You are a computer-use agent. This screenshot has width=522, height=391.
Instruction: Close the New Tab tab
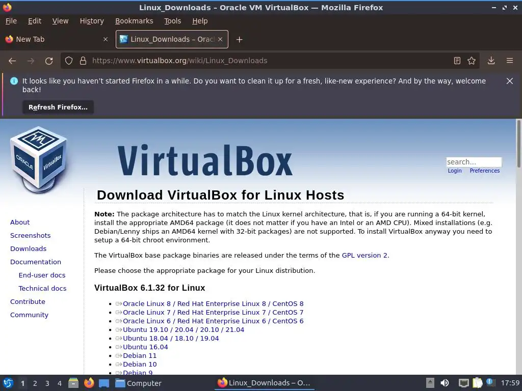tap(106, 39)
